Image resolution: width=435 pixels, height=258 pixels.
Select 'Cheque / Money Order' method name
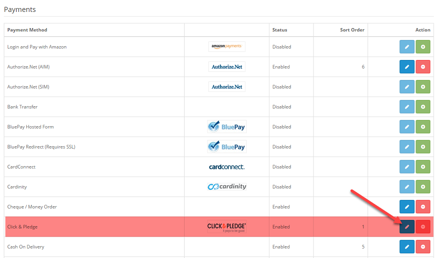[32, 207]
